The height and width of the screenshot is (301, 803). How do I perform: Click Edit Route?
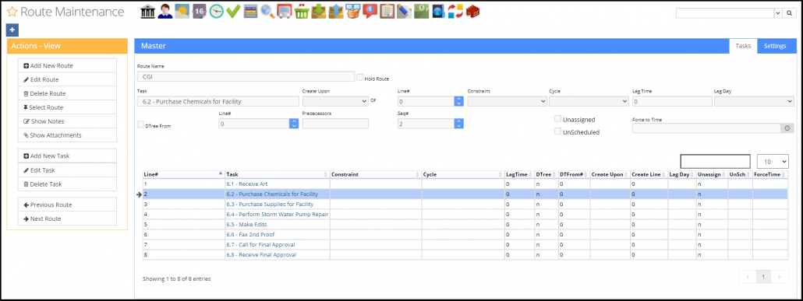67,79
